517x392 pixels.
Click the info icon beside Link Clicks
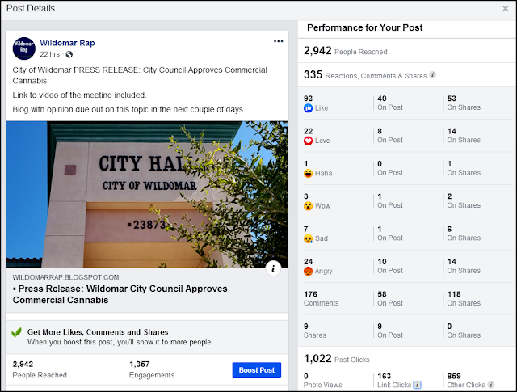click(x=417, y=385)
